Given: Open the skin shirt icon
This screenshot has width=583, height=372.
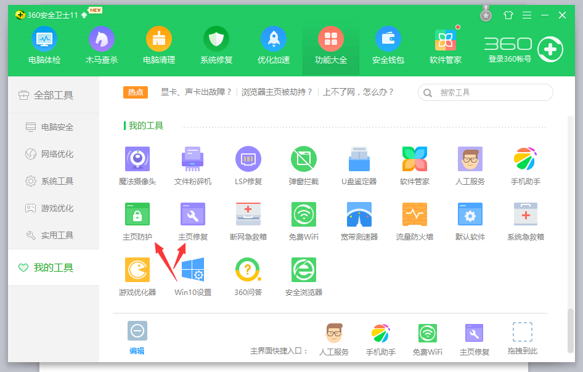Looking at the screenshot, I should (508, 15).
